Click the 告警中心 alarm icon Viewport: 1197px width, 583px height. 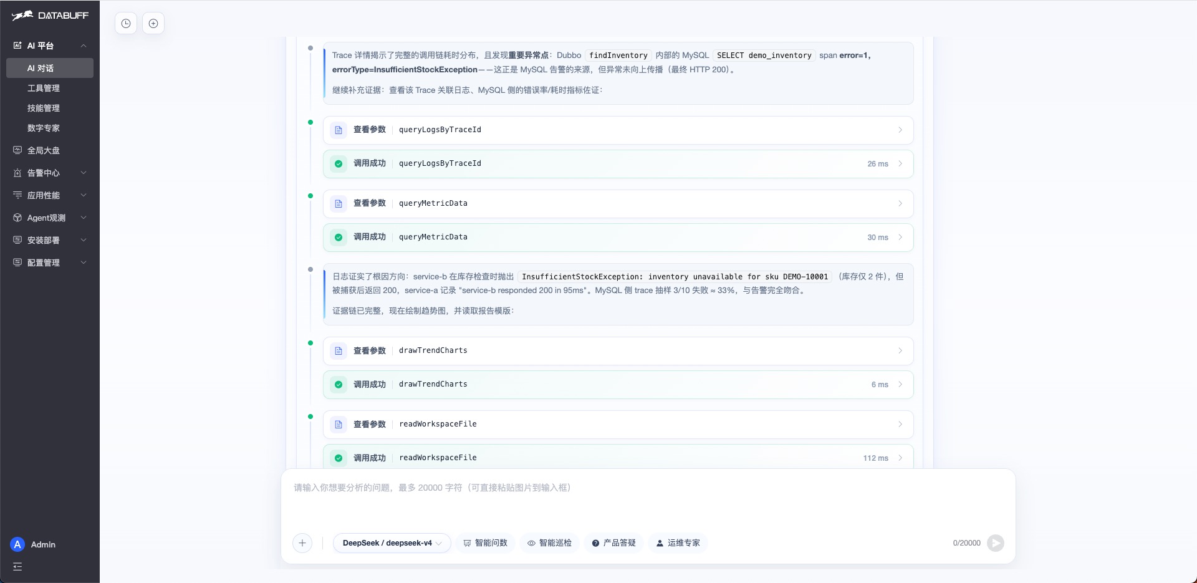pyautogui.click(x=17, y=173)
